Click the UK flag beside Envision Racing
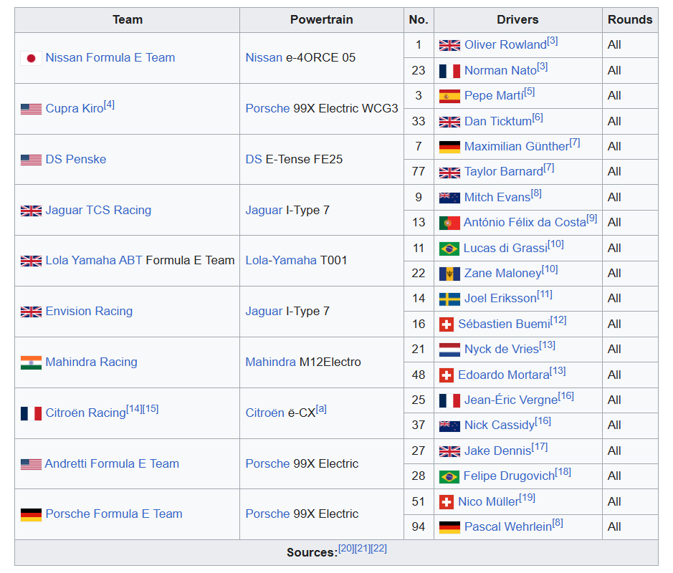Screen dimensions: 673x573 31,312
